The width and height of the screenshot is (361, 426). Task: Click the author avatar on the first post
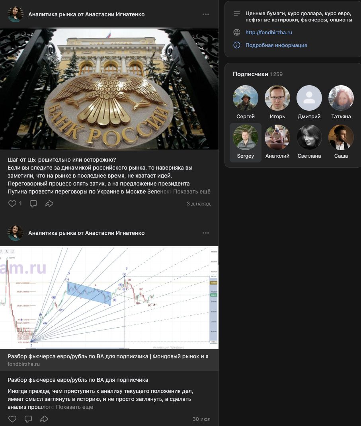15,14
